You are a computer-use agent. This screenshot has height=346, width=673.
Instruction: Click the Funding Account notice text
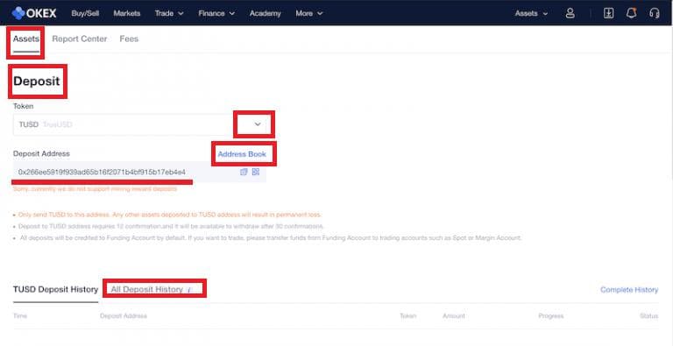(x=271, y=237)
